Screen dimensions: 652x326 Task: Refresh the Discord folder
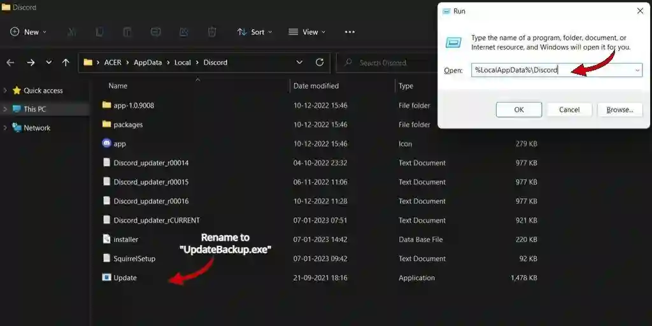320,62
